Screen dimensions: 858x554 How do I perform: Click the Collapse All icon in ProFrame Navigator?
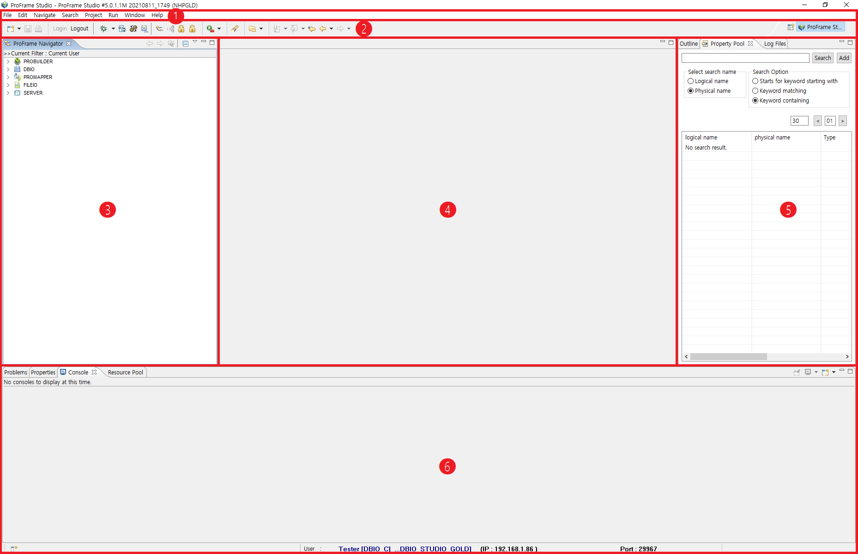(x=186, y=43)
